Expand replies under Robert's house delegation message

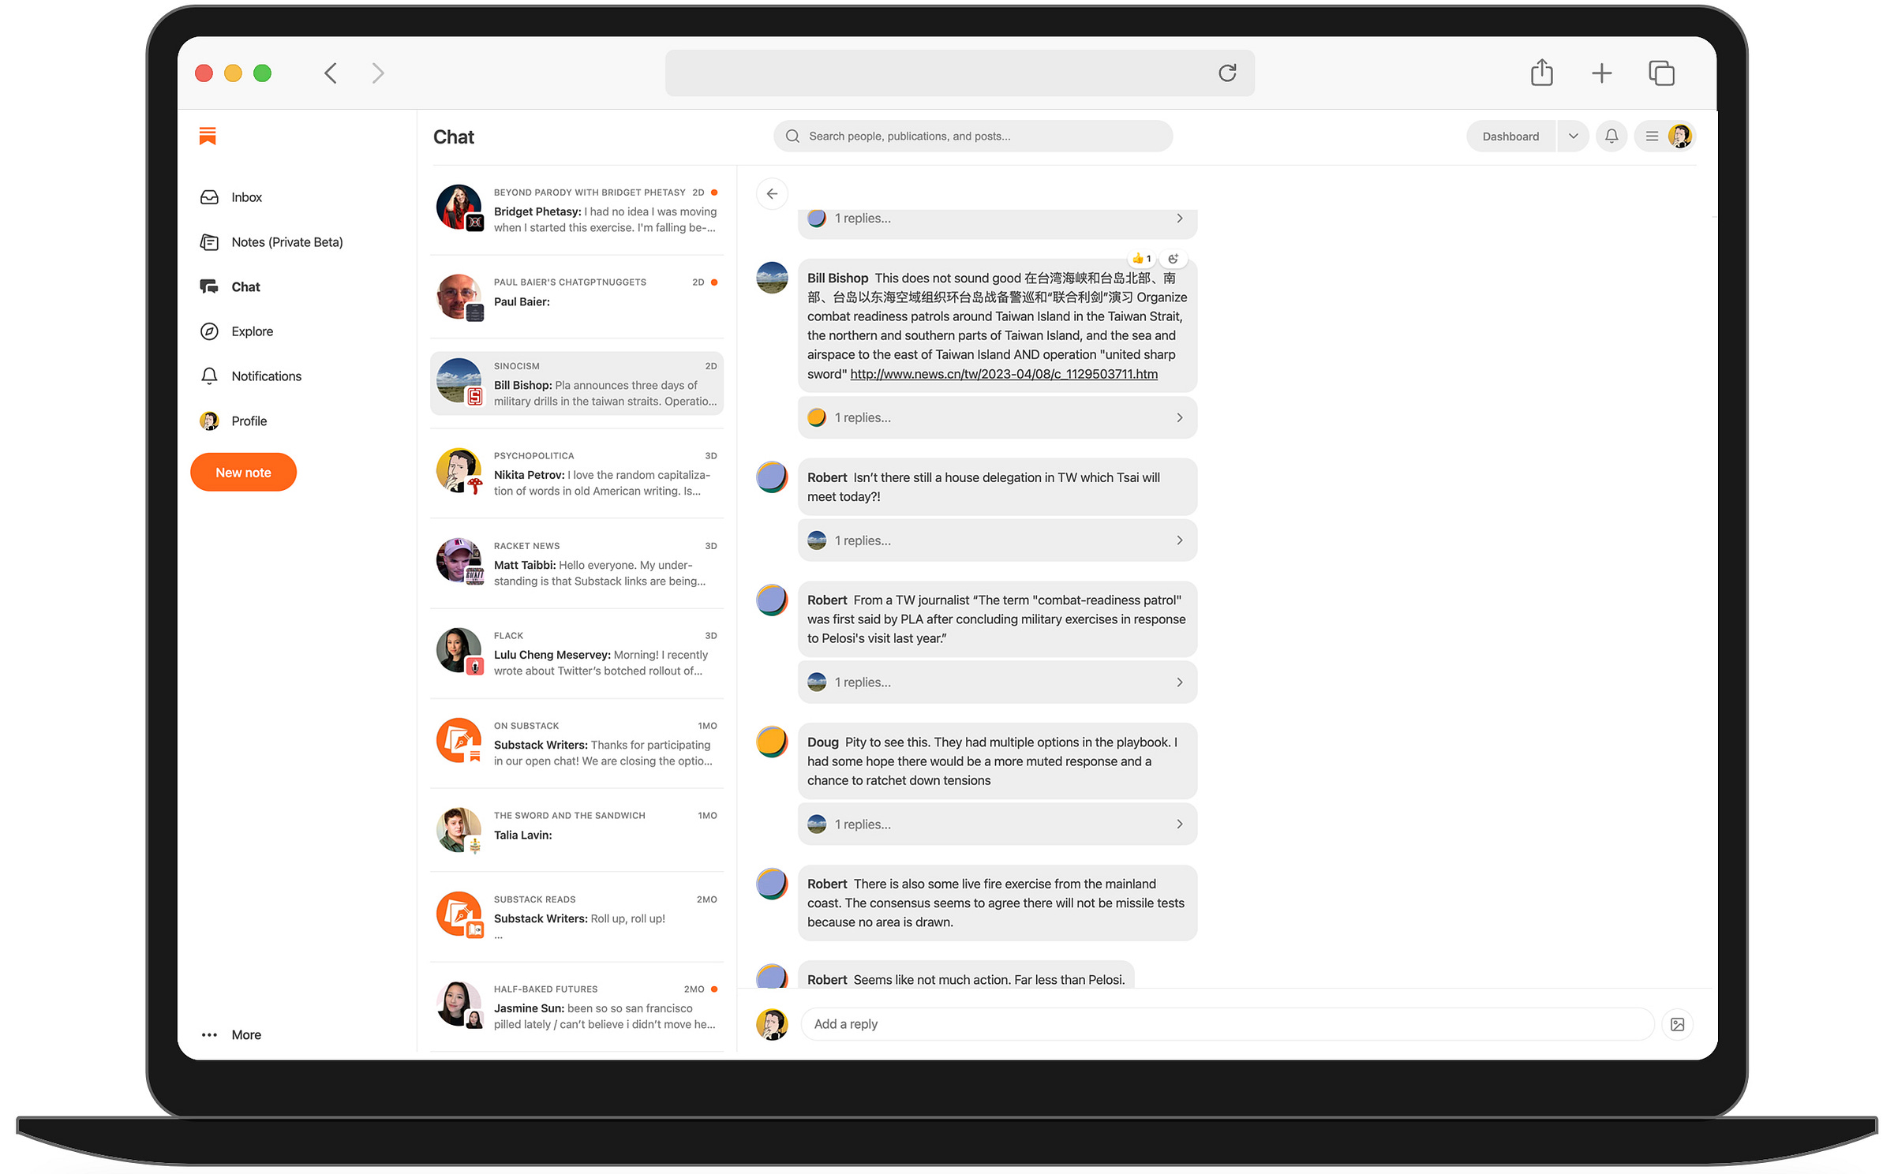click(x=998, y=540)
